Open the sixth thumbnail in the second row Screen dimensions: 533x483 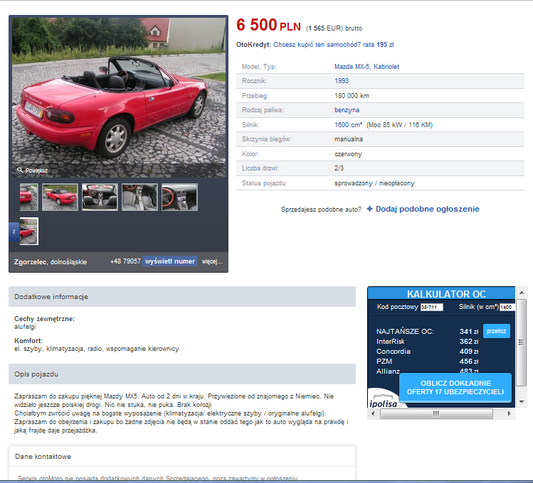coord(29,231)
